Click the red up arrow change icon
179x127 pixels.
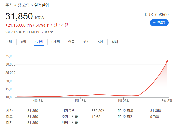click(48, 25)
